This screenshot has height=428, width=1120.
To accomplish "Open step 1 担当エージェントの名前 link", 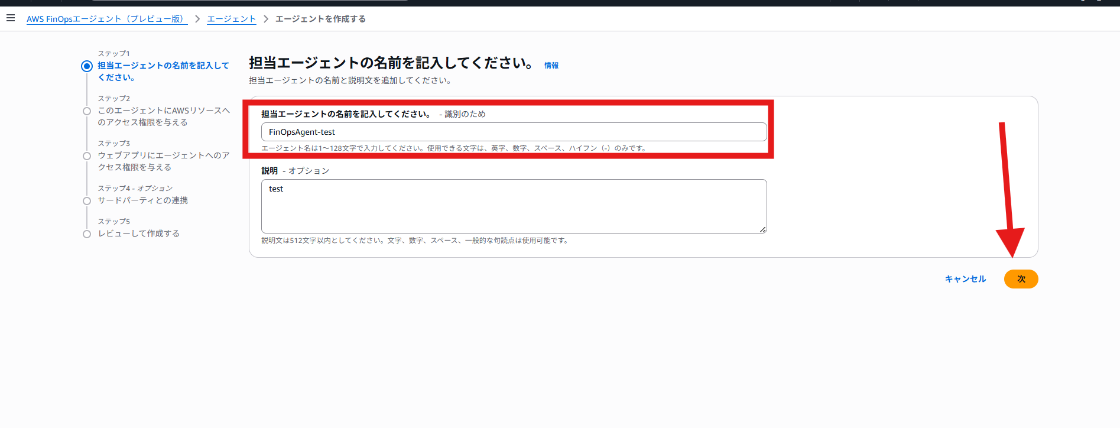I will coord(163,72).
